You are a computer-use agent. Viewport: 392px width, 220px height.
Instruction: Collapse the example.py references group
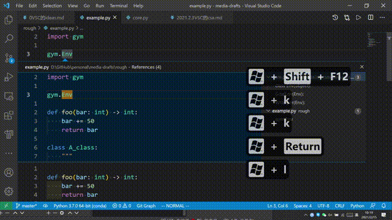pyautogui.click(x=268, y=111)
